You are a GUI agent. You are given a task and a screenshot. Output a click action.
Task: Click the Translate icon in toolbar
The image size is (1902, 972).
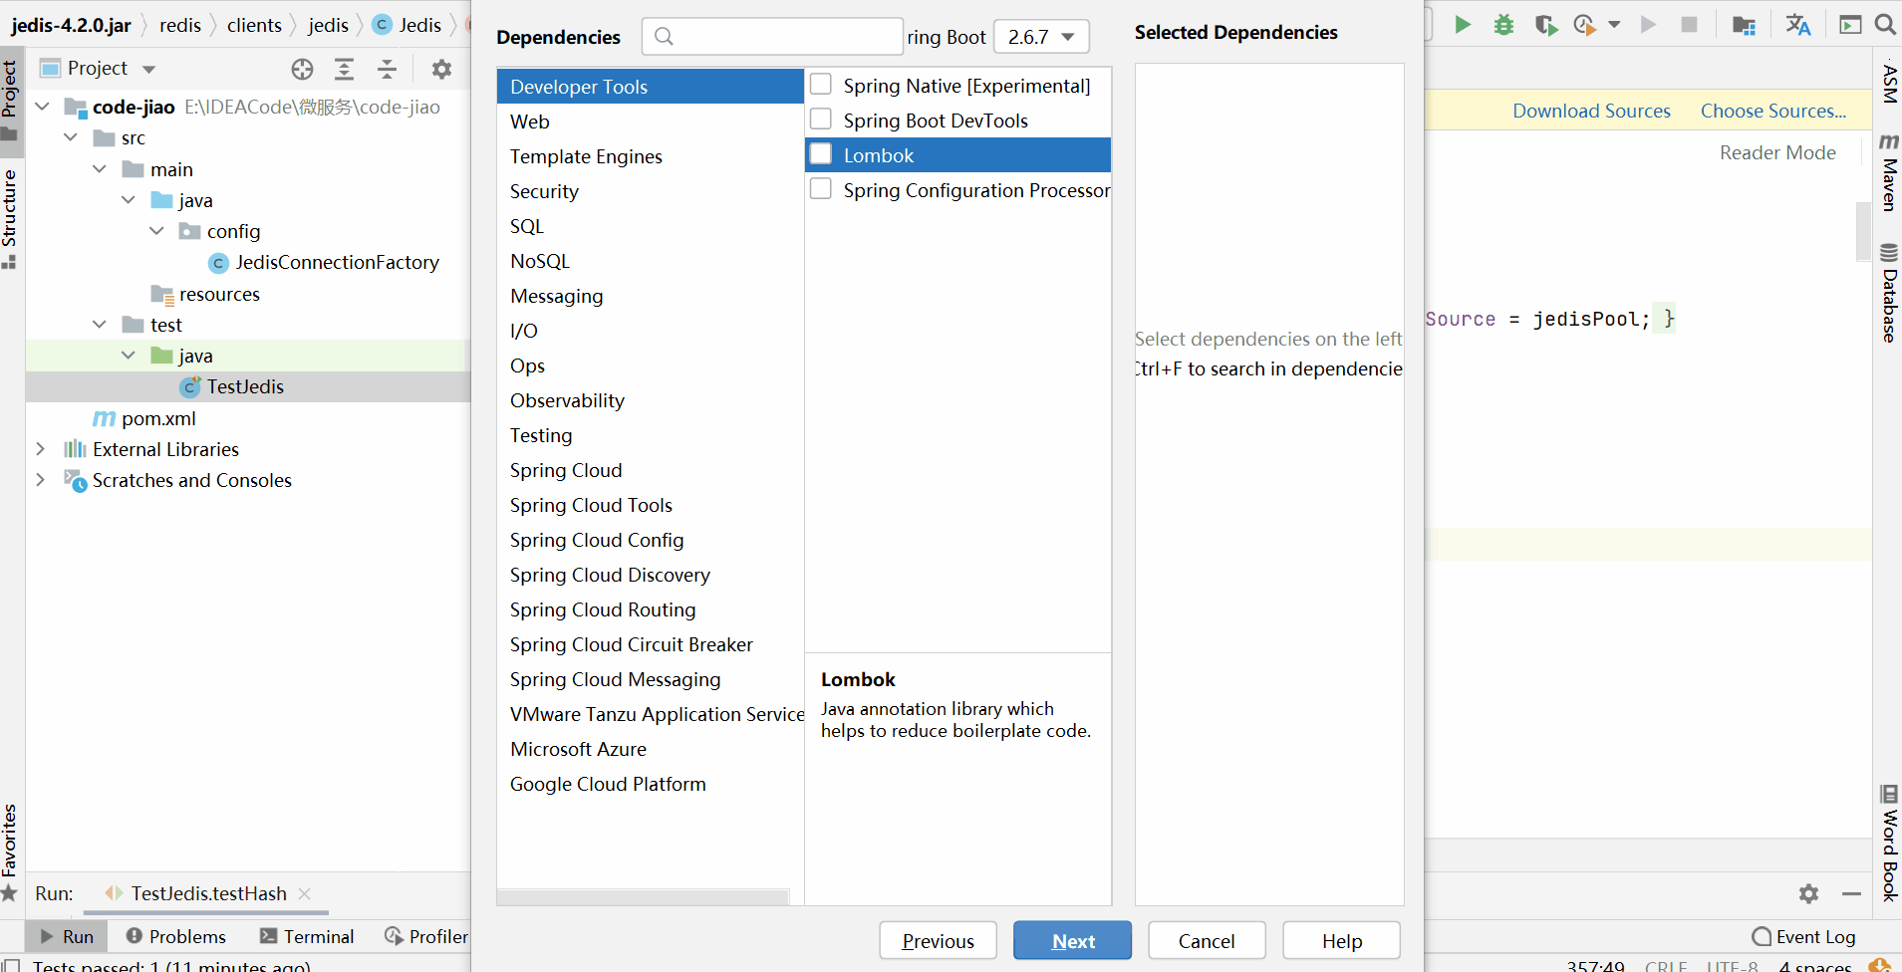[1797, 25]
